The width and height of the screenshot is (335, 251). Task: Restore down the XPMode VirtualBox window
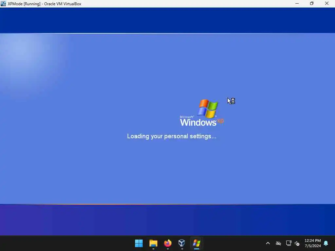[312, 4]
